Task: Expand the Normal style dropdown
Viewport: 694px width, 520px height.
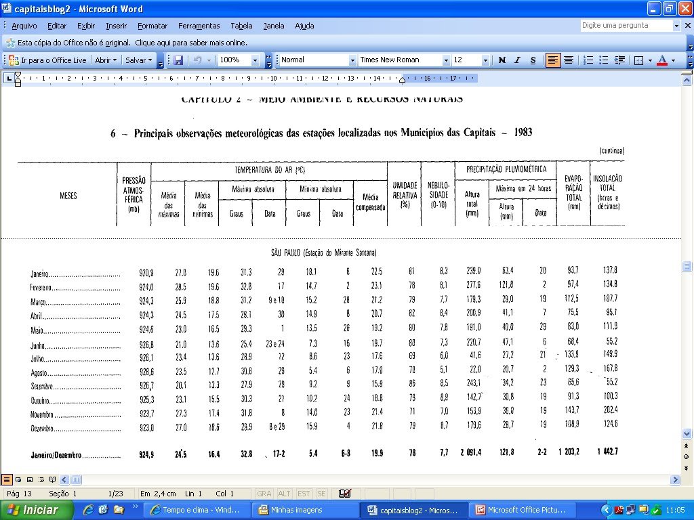Action: [352, 60]
